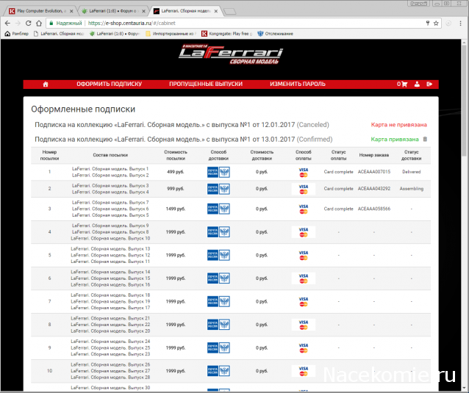Open Рамблер bookmark

17,34
